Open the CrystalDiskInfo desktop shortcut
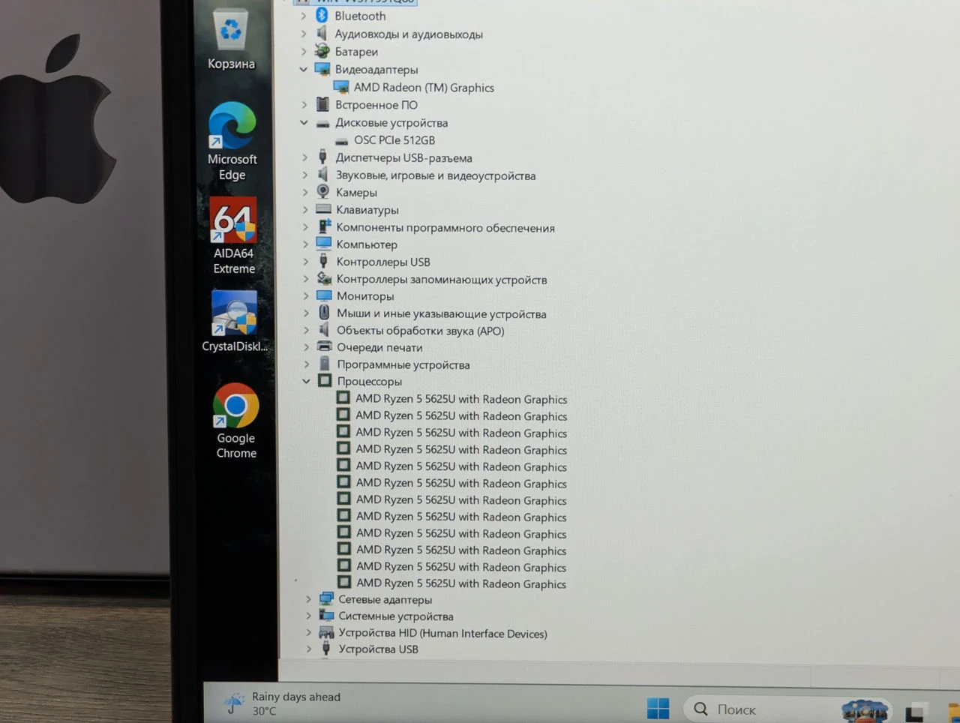 click(234, 321)
